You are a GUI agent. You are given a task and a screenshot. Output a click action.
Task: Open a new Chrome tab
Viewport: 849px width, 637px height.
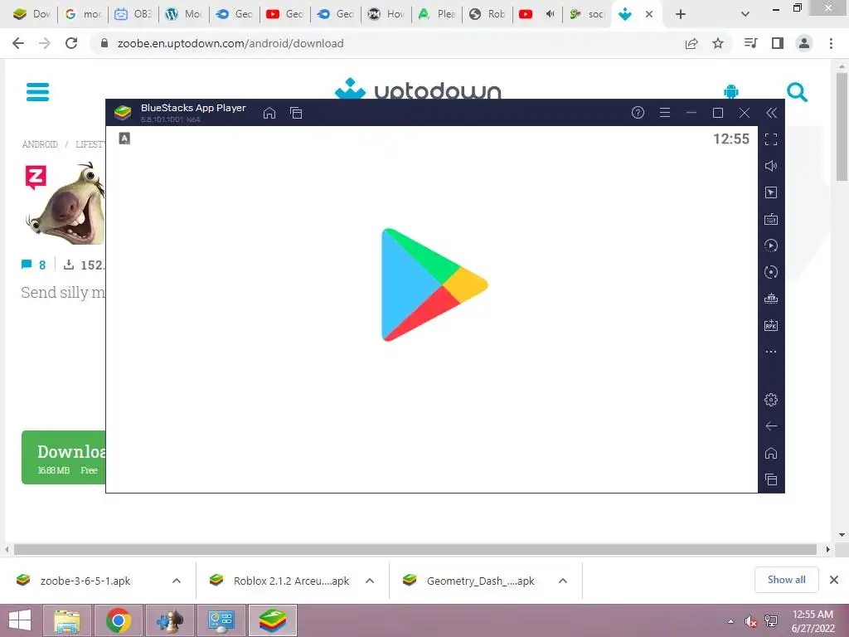[x=681, y=15]
